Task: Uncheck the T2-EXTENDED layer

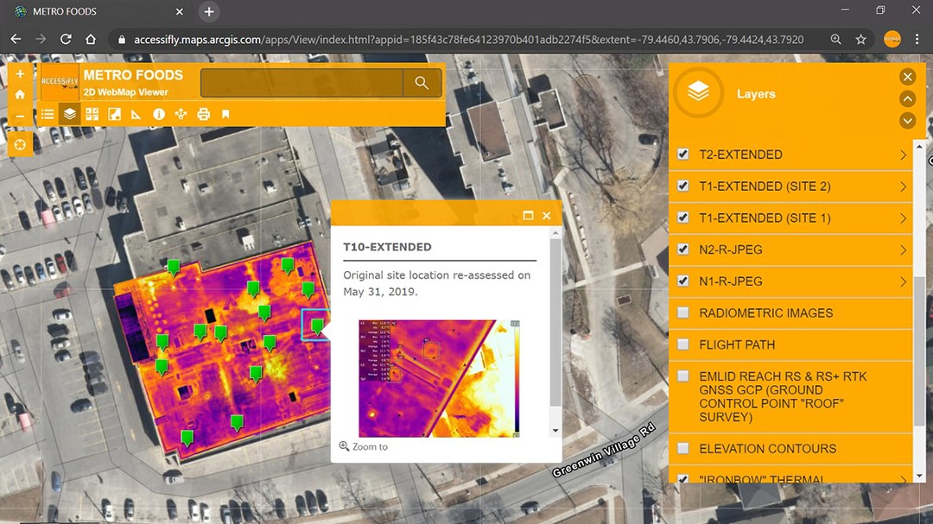Action: [683, 155]
